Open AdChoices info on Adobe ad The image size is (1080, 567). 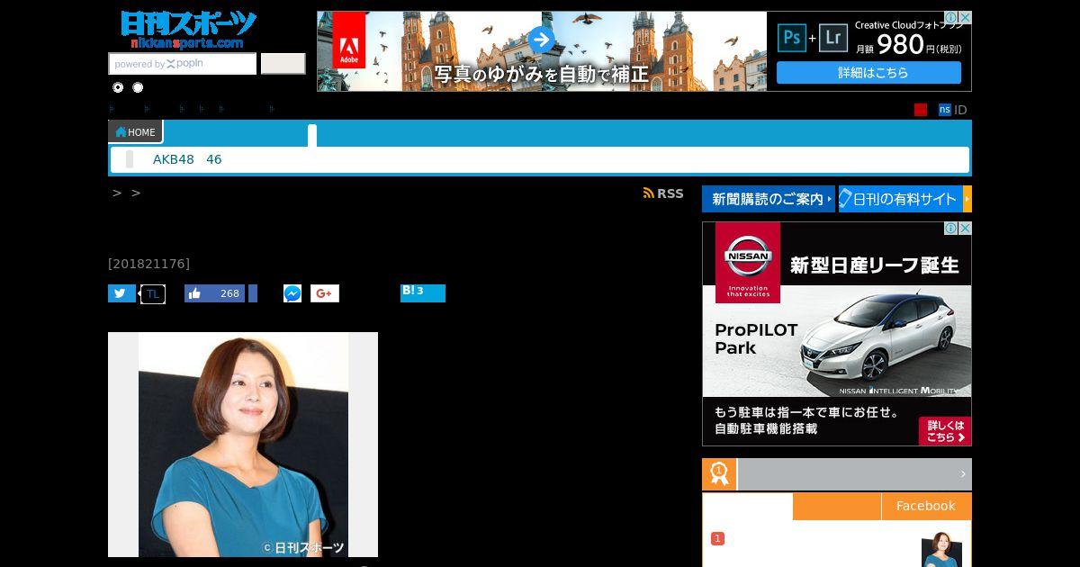(x=952, y=17)
